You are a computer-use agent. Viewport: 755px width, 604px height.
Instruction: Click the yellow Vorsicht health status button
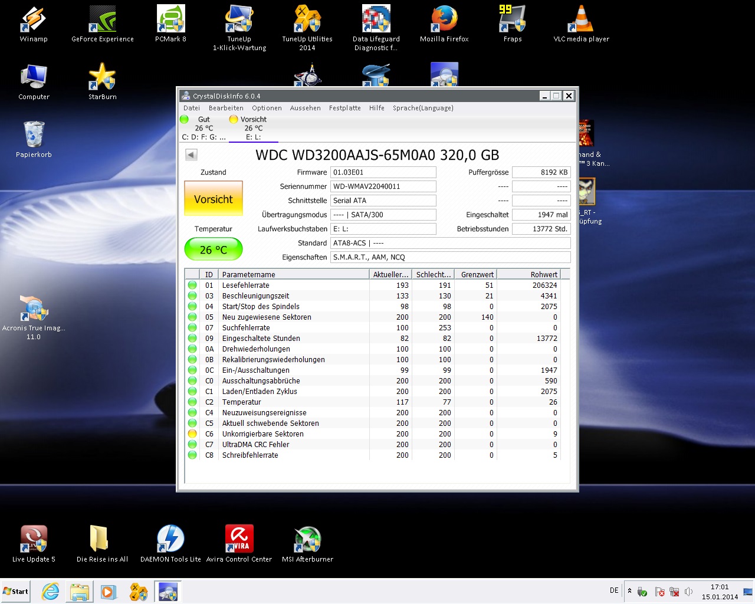(x=214, y=199)
